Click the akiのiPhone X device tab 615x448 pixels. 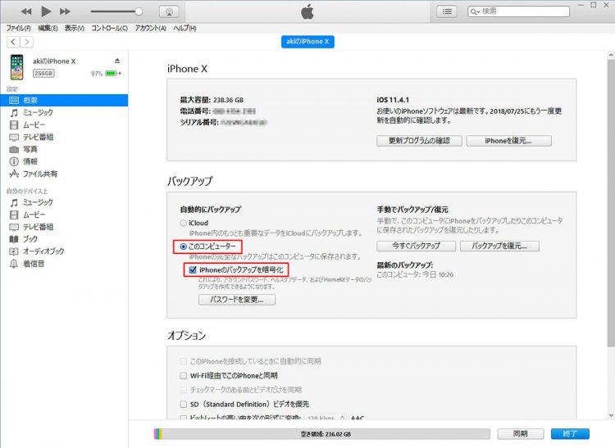[307, 42]
